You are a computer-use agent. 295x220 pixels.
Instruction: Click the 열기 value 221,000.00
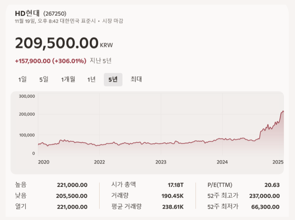[x=72, y=207]
